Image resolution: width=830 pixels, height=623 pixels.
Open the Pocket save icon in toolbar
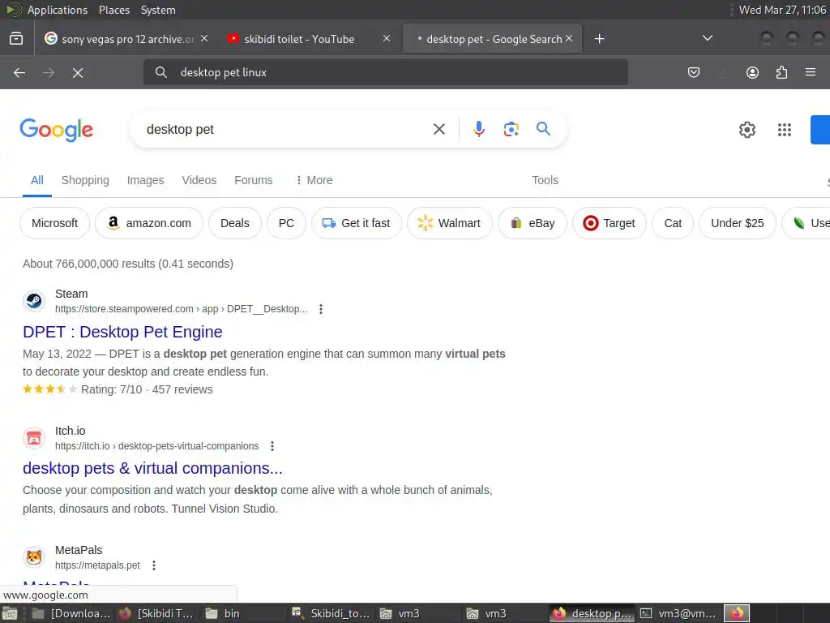click(694, 72)
